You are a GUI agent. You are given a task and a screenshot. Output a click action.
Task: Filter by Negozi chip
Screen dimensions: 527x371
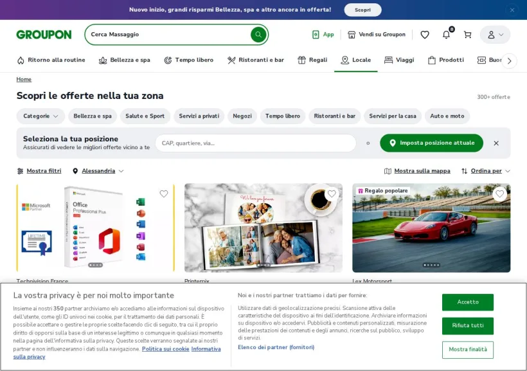point(242,116)
